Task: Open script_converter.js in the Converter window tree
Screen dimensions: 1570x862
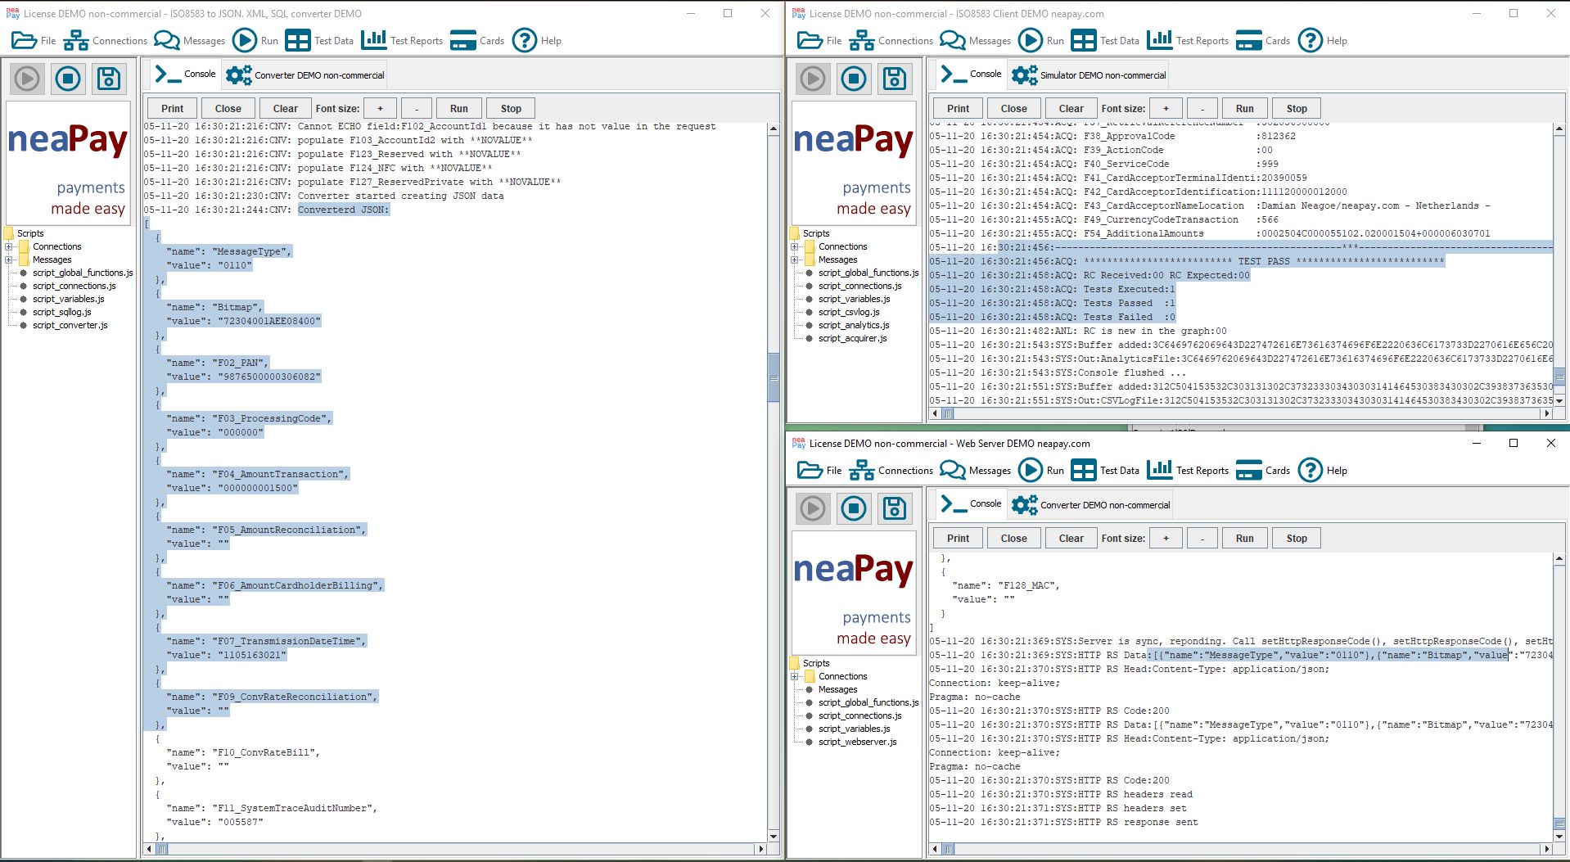Action: [70, 325]
